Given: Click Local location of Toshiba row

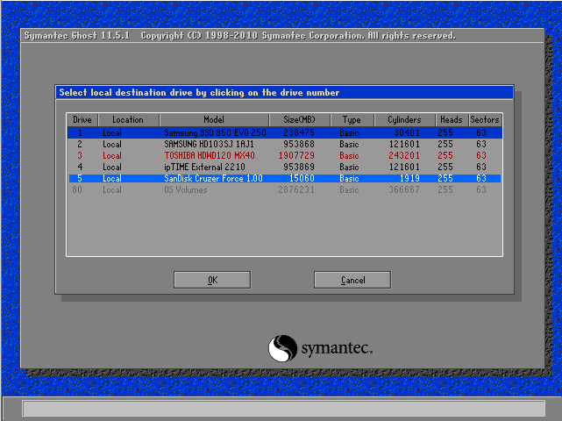Looking at the screenshot, I should (x=112, y=155).
